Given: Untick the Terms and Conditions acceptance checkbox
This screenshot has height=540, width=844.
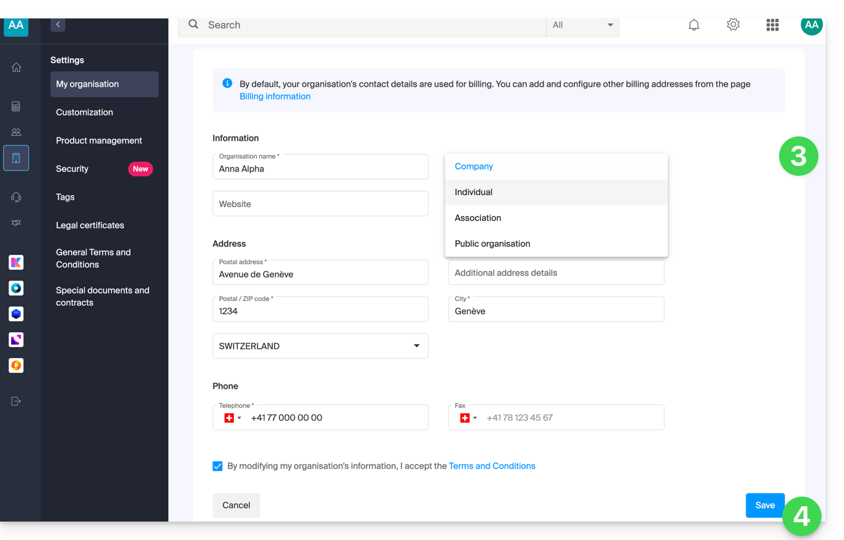Looking at the screenshot, I should click(x=217, y=466).
